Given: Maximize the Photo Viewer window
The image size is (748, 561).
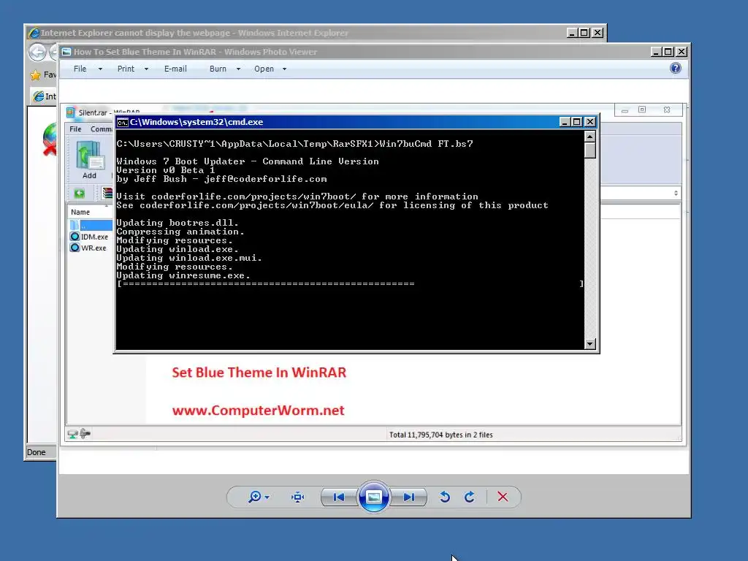Looking at the screenshot, I should pos(669,52).
